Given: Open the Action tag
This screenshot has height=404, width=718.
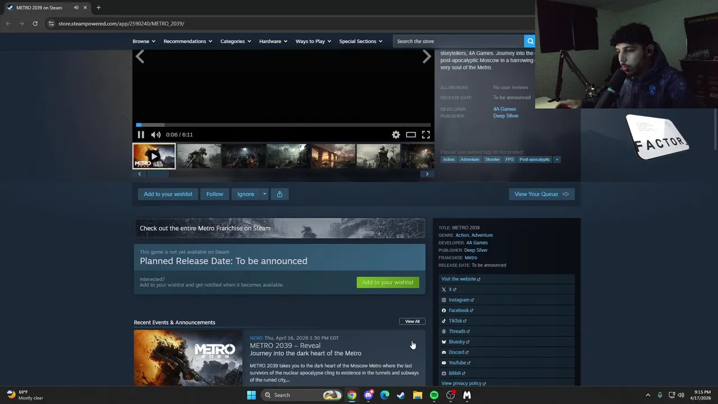Looking at the screenshot, I should (x=449, y=159).
